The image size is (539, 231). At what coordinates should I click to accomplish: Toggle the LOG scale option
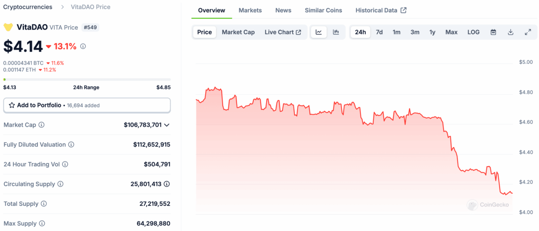click(473, 32)
